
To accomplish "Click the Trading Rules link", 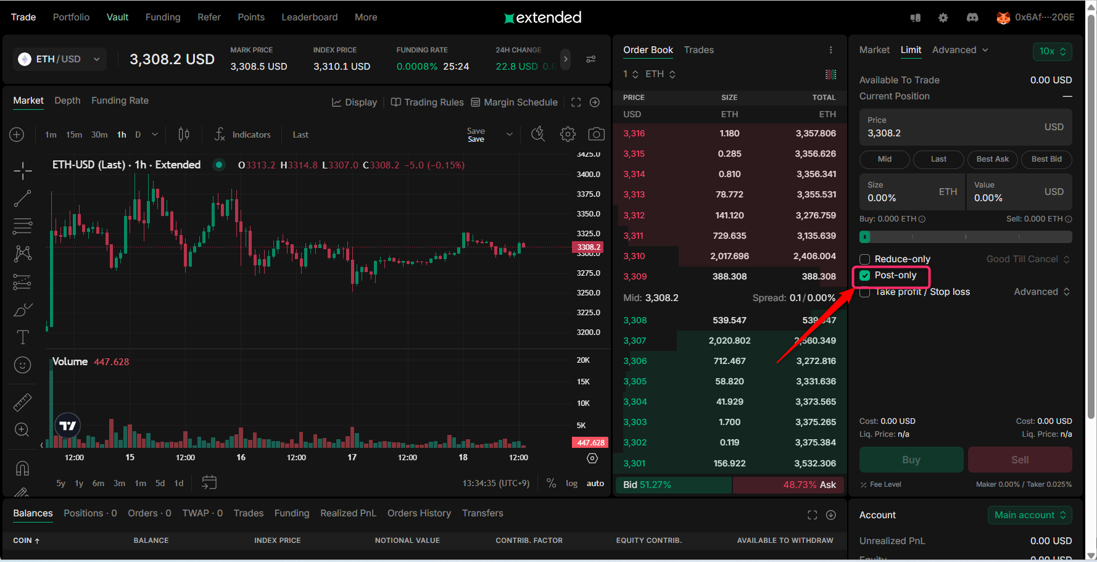I will click(x=428, y=102).
